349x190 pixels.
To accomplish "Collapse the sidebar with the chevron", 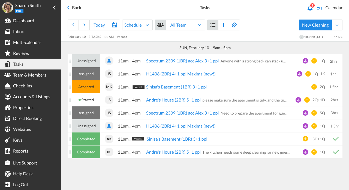I will tap(54, 8).
